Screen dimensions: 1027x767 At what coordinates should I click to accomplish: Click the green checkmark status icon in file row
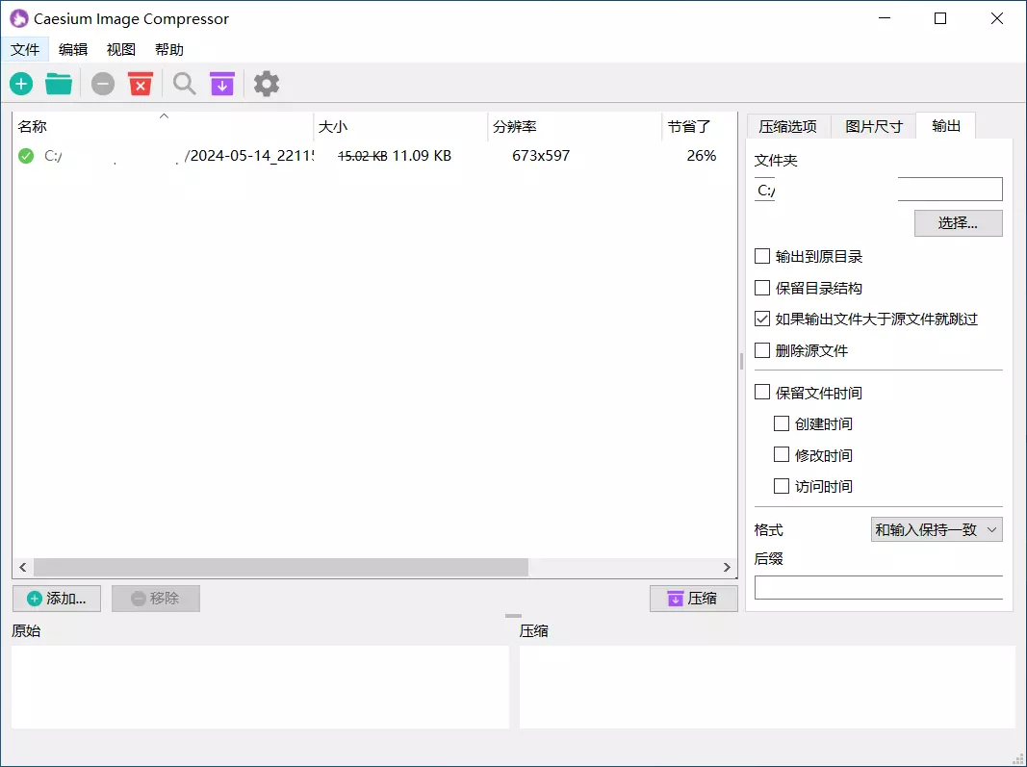[x=26, y=156]
